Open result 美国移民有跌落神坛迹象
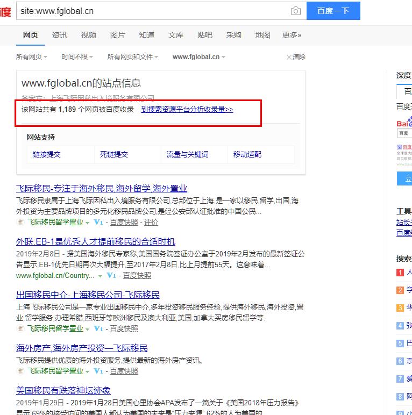The width and height of the screenshot is (412, 415). point(63,390)
